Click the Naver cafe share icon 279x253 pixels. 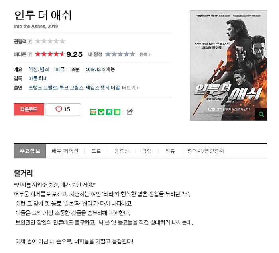[x=101, y=112]
